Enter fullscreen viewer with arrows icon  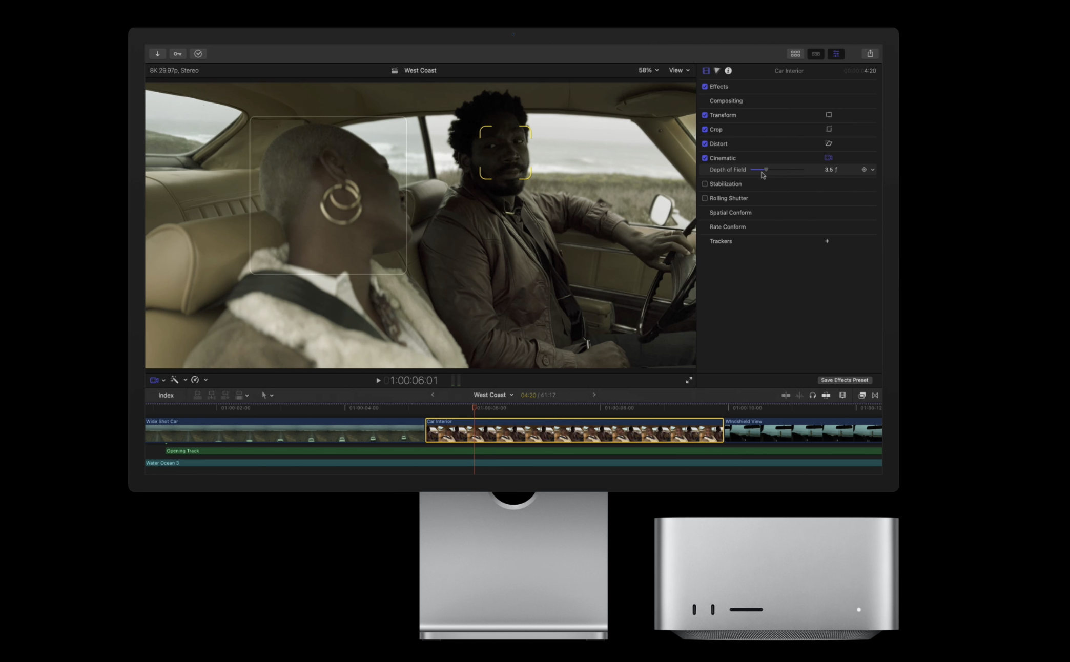coord(689,380)
